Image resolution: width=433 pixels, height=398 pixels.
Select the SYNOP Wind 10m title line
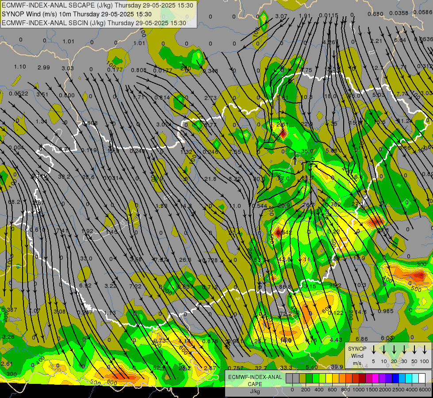click(77, 14)
